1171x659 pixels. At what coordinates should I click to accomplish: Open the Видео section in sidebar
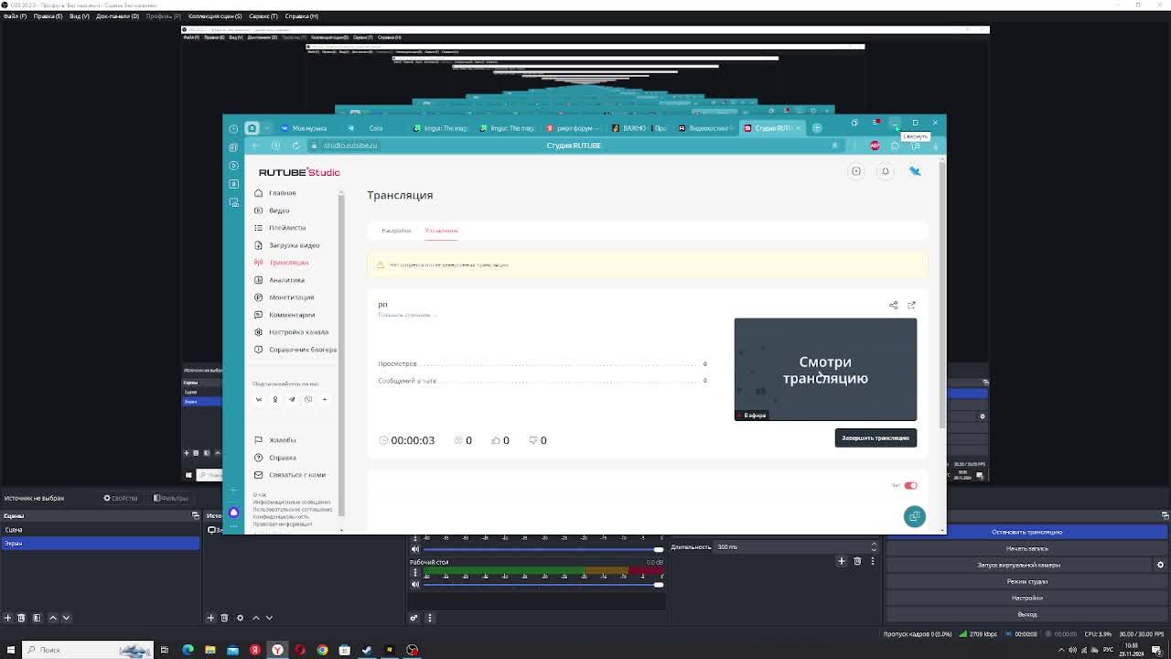point(273,211)
